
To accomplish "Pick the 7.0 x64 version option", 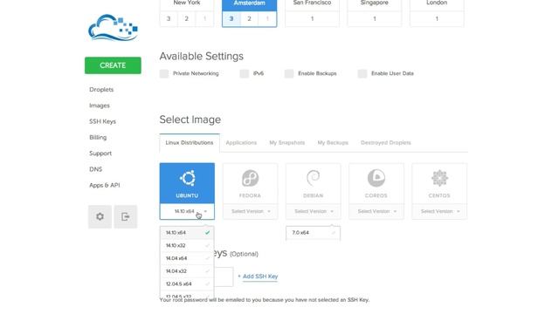I will tap(313, 233).
